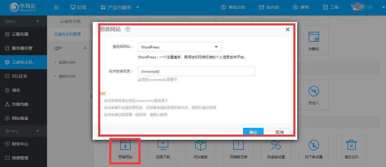Screen dimensions: 386x167
Task: Open 接收PUSH submenu item
Action: point(67,76)
